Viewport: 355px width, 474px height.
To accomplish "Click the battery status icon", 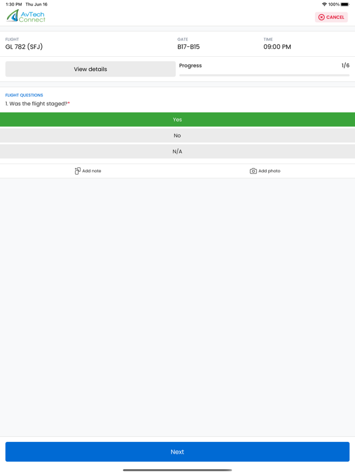I will pyautogui.click(x=345, y=4).
